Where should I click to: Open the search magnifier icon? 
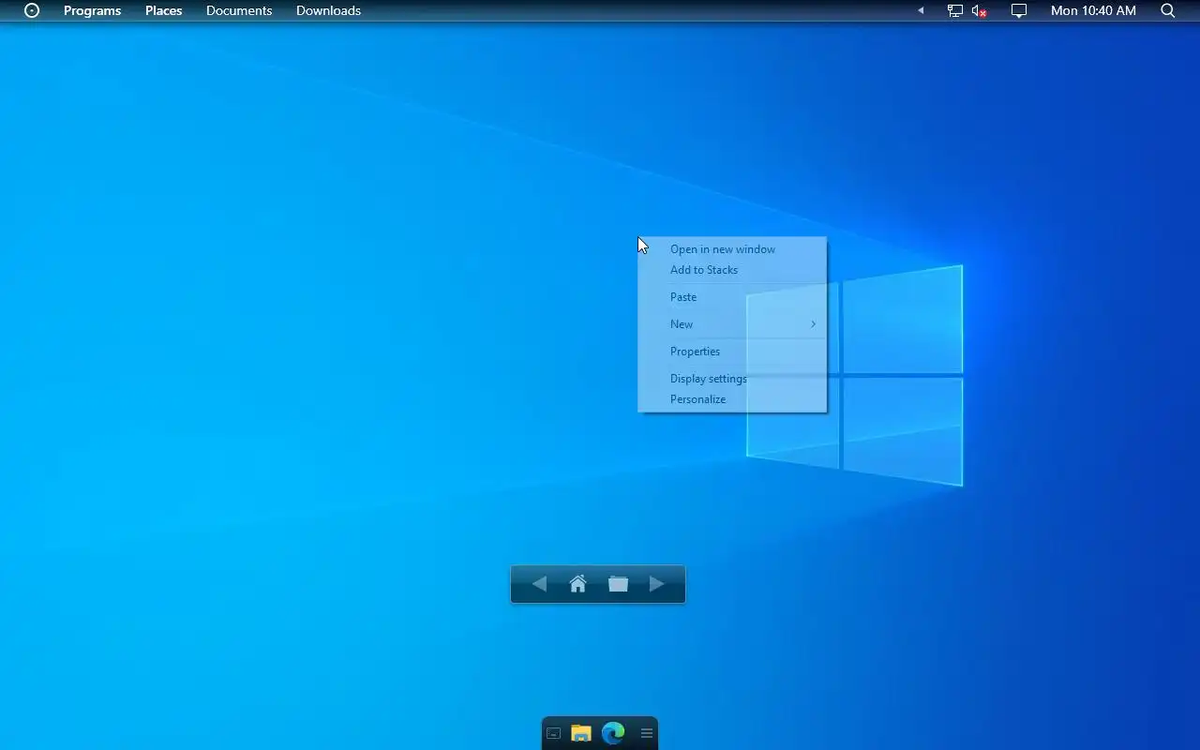[1167, 10]
